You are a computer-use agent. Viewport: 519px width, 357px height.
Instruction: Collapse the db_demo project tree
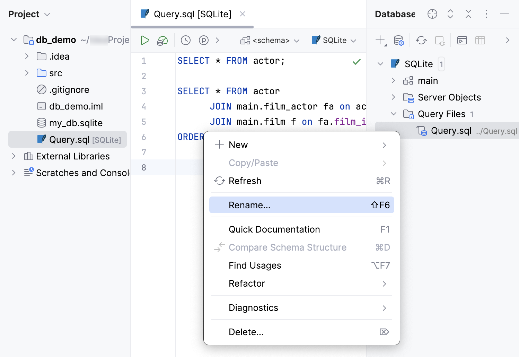coord(14,40)
